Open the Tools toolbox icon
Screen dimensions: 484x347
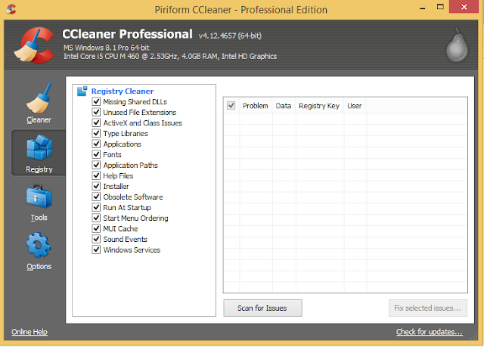[x=39, y=197]
